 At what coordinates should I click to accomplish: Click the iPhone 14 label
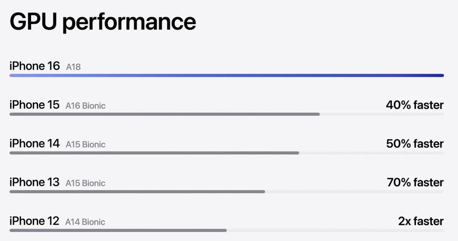tap(34, 144)
